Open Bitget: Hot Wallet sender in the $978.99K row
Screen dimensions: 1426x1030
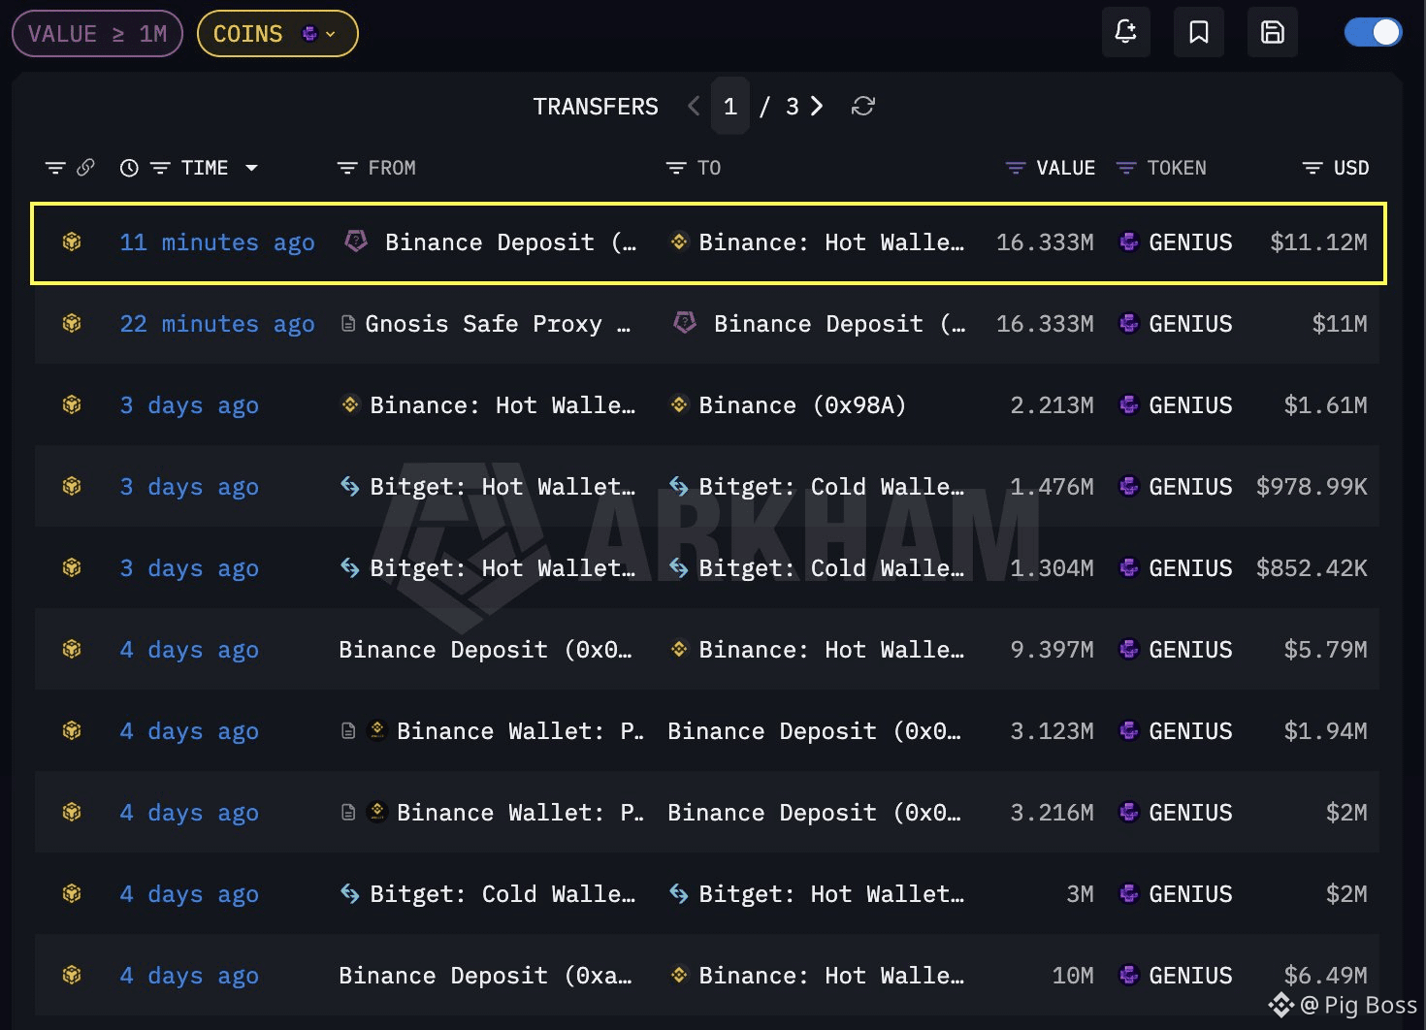pyautogui.click(x=502, y=487)
